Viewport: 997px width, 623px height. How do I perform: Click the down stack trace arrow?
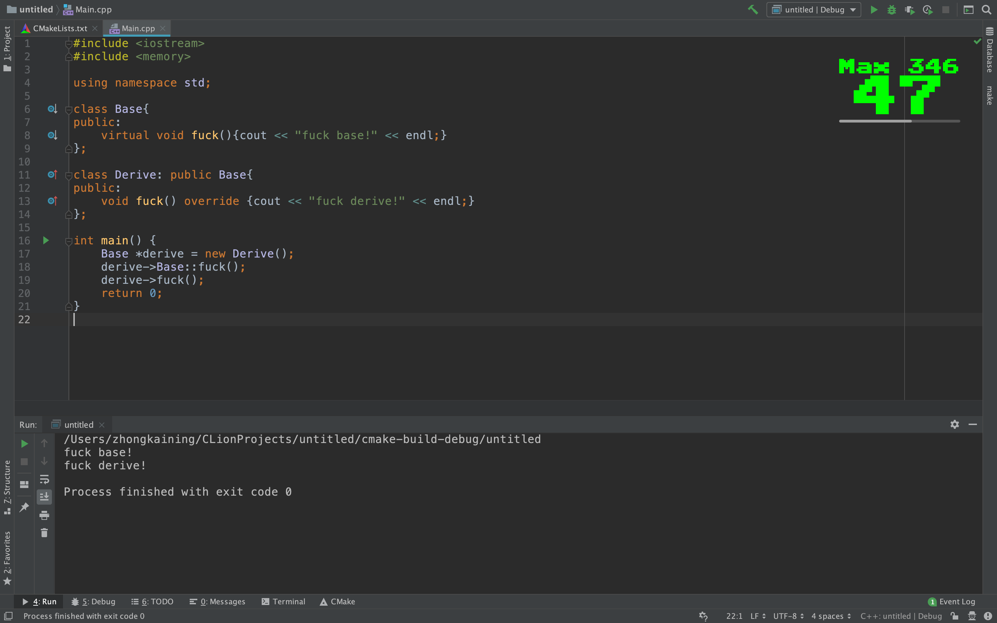pyautogui.click(x=45, y=461)
